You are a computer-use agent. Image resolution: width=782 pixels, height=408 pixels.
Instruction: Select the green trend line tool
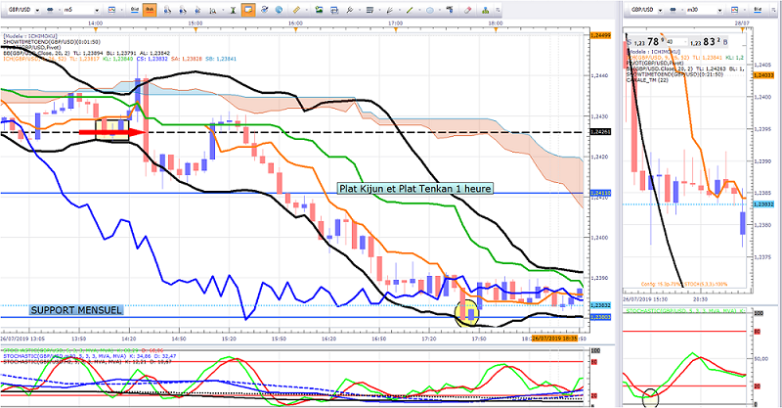pyautogui.click(x=410, y=10)
